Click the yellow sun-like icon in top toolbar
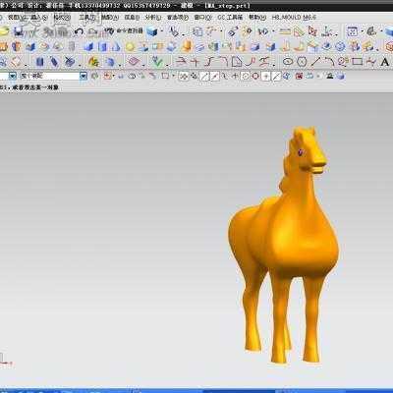 coord(247,31)
